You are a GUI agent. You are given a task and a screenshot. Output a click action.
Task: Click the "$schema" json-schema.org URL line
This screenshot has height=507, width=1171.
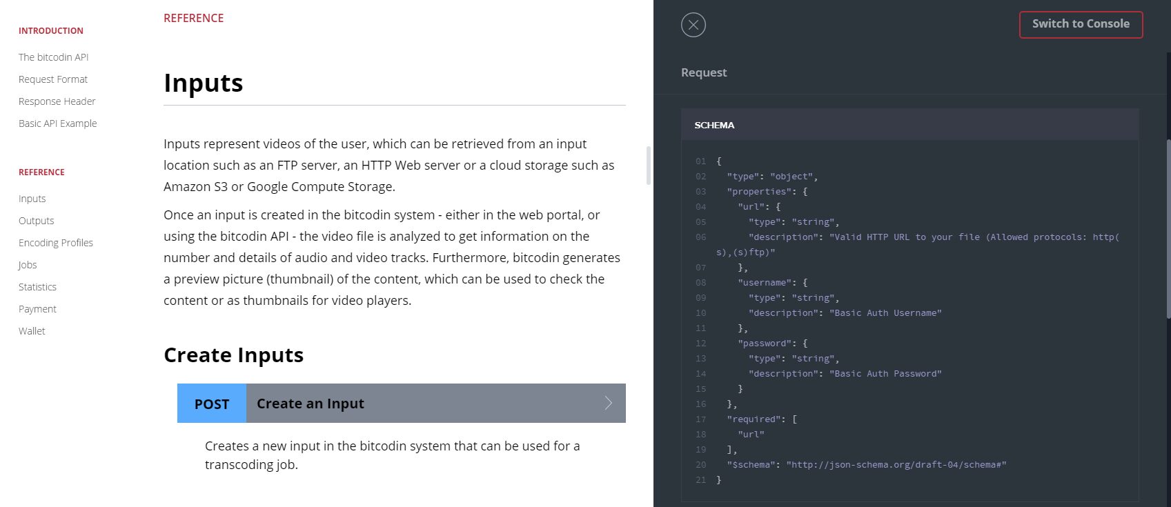[x=867, y=465]
